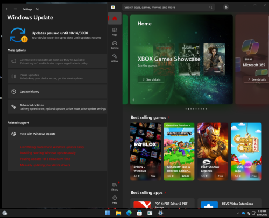Open Uninstalling problematic Windows updates link
This screenshot has height=218, width=269.
coord(52,147)
